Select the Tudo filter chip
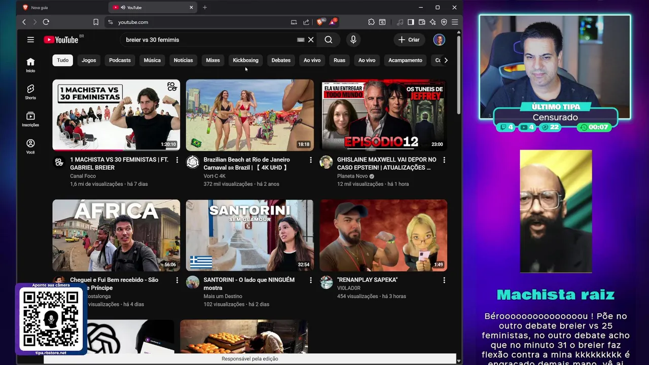This screenshot has height=365, width=649. pos(63,60)
